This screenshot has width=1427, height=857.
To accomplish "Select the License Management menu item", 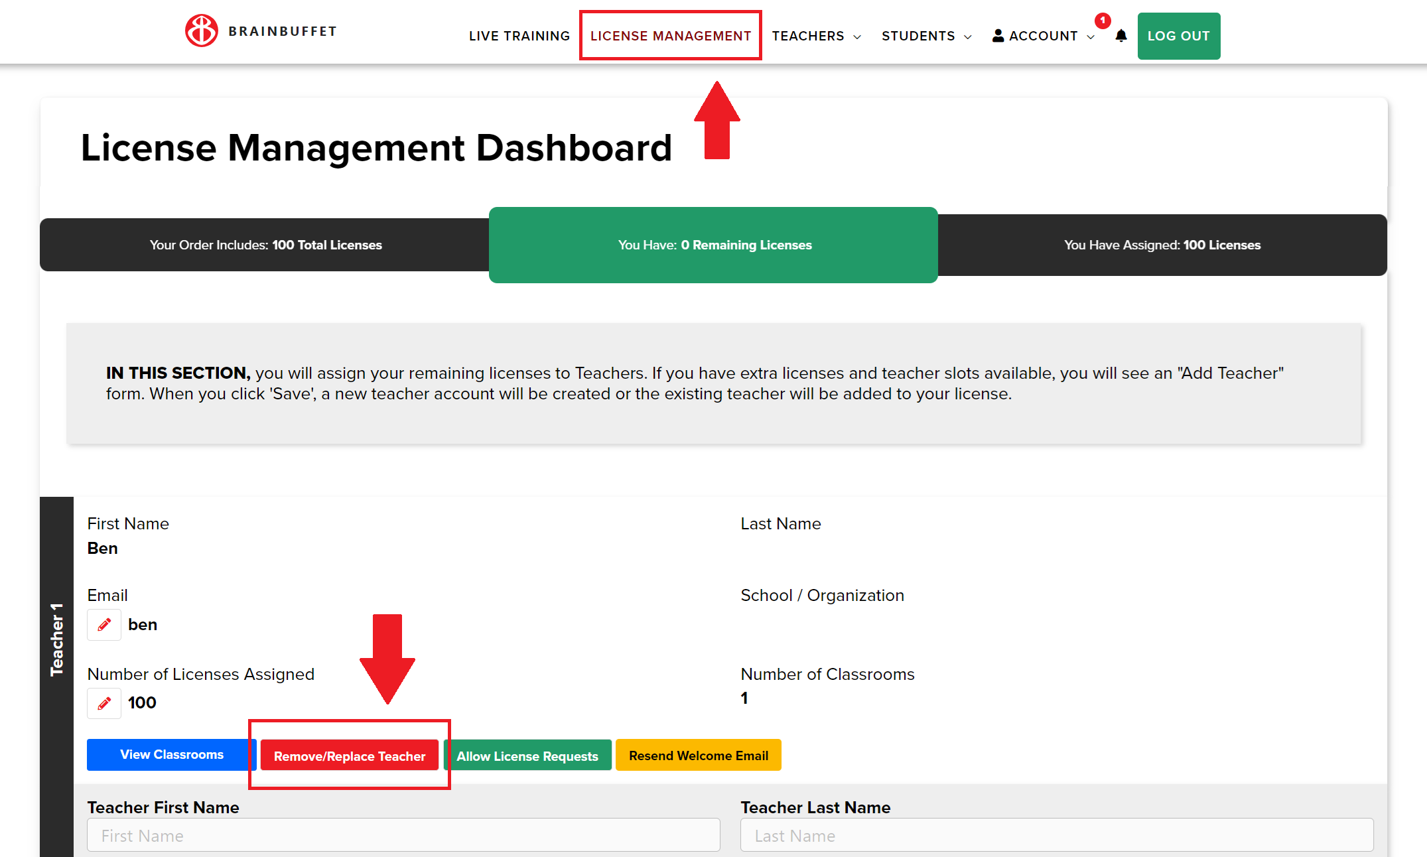I will pos(670,36).
